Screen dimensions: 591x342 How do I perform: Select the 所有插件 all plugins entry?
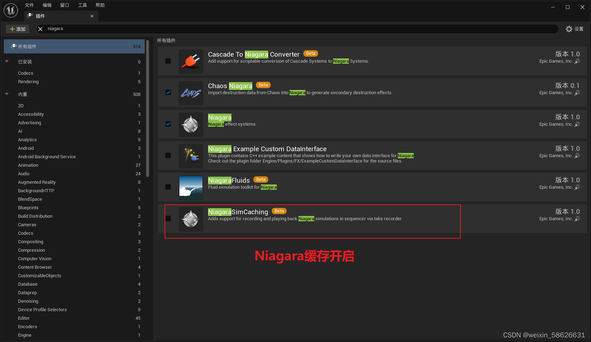28,46
